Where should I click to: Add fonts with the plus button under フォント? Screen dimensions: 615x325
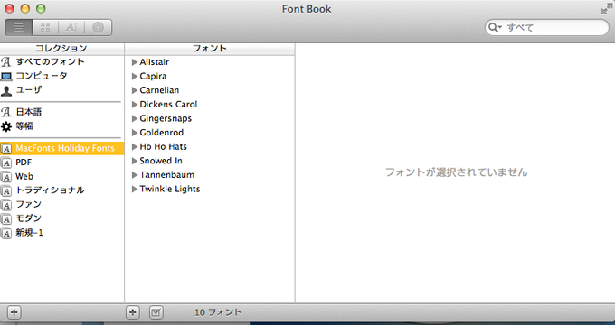tap(133, 312)
